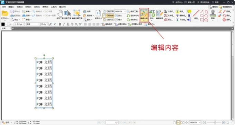The height and width of the screenshot is (125, 235).
Task: Toggle Subscript formatting
Action: tap(76, 24)
